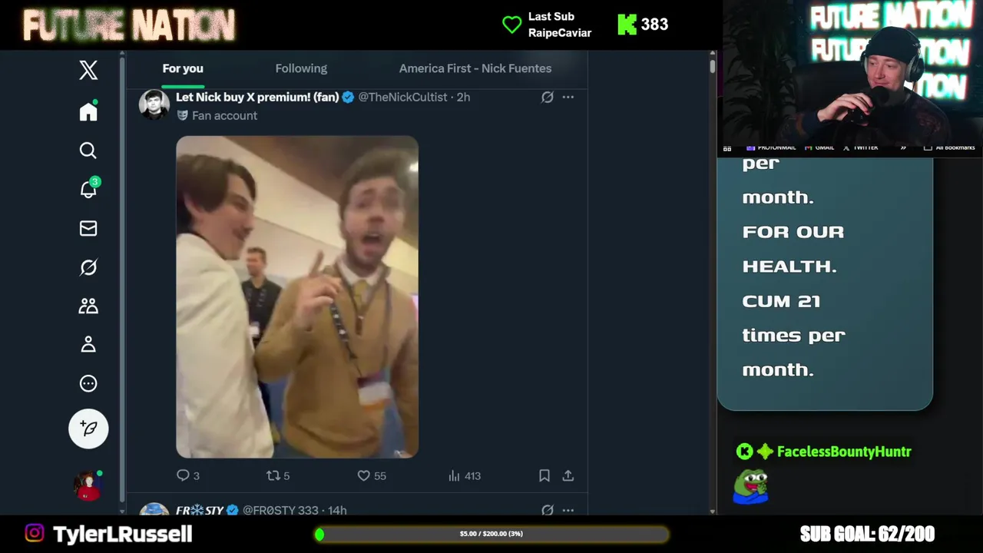Viewport: 983px width, 553px height.
Task: Click the @TheNickCultist handle
Action: (x=403, y=97)
